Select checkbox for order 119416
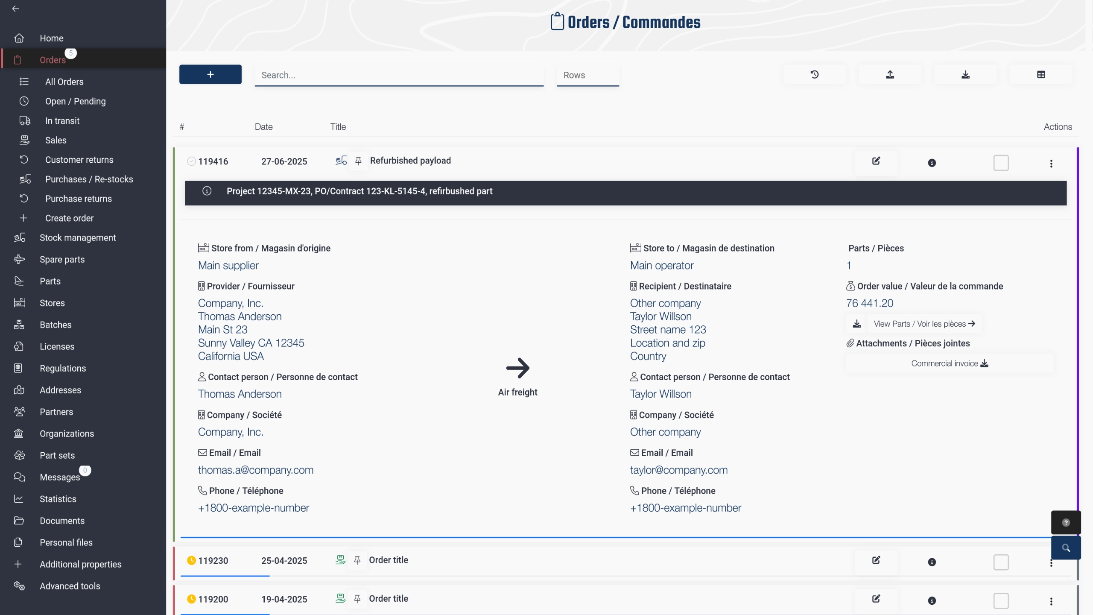 click(1001, 163)
